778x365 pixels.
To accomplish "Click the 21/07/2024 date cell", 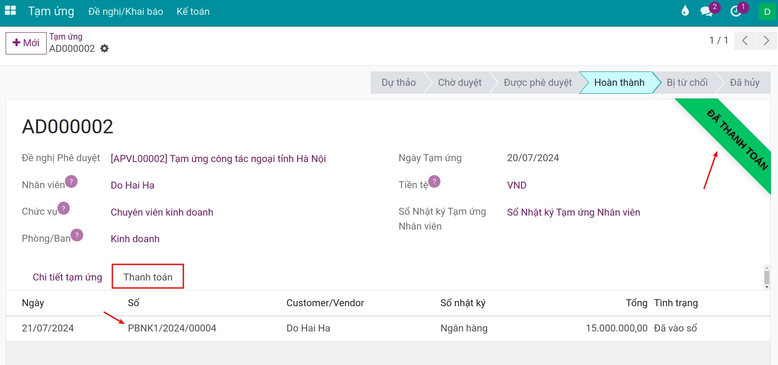I will click(48, 328).
